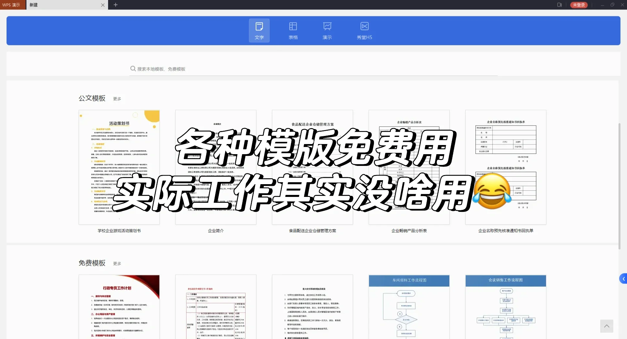
Task: Open the 车间领料工作流程图 template
Action: [x=409, y=306]
